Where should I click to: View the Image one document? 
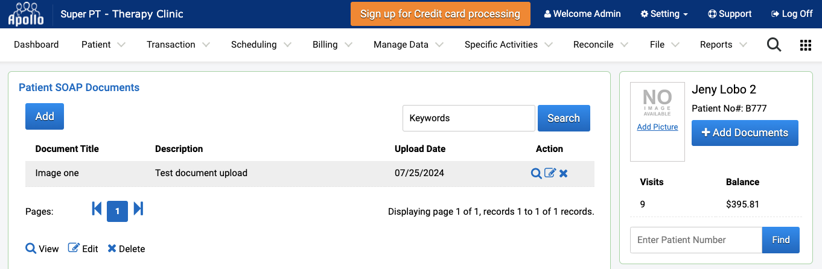[536, 173]
